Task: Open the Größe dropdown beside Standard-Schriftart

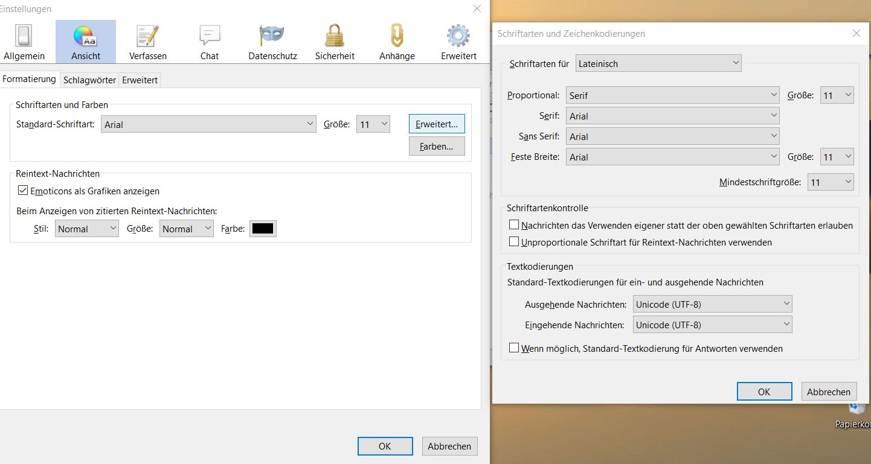Action: pos(373,124)
